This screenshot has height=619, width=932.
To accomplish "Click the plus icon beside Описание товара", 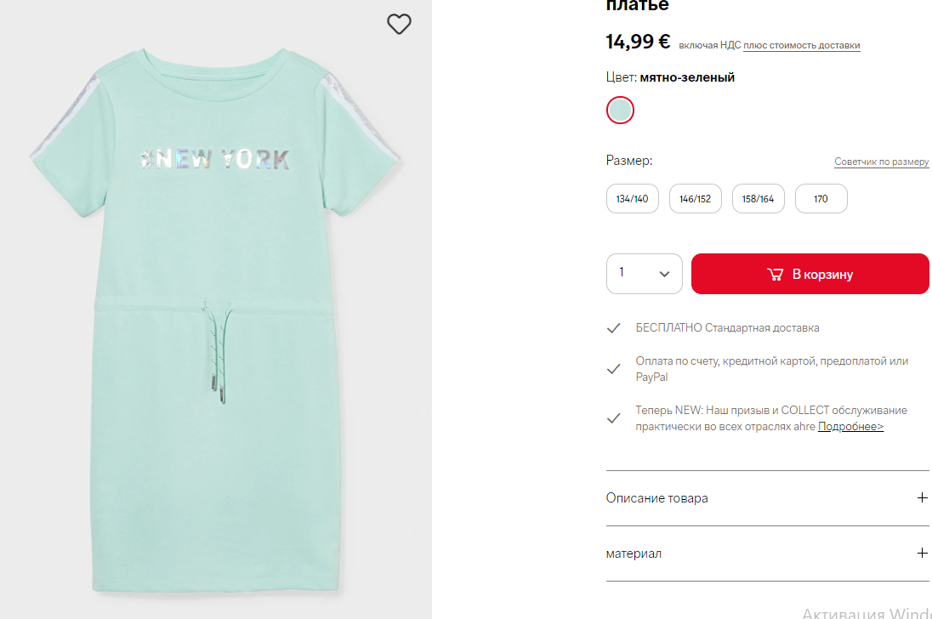I will tap(923, 498).
